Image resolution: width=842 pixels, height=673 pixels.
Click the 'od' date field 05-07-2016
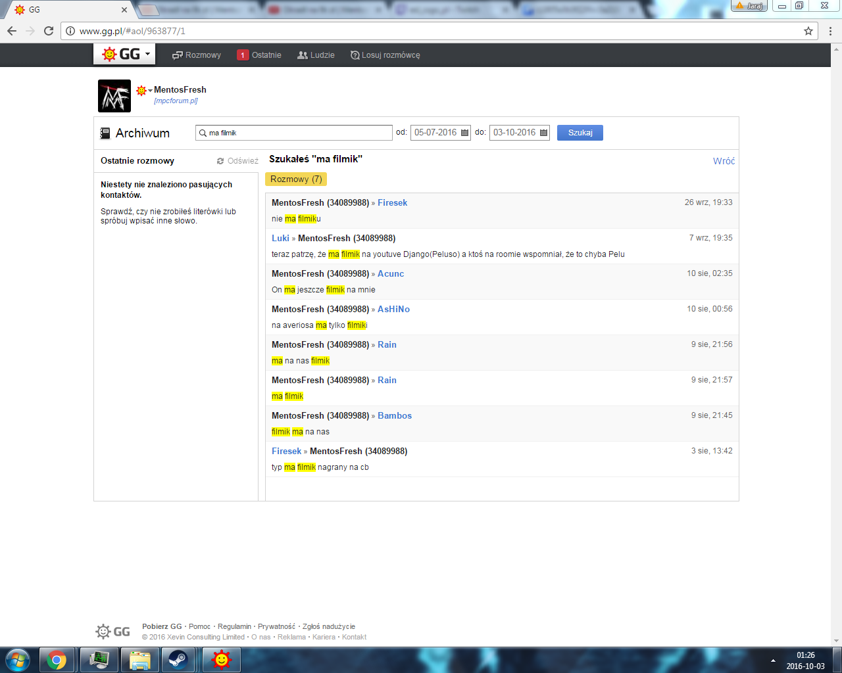coord(435,132)
